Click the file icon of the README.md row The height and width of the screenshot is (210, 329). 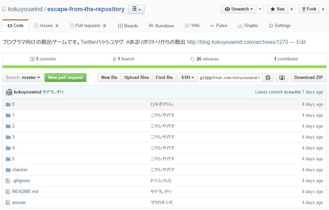click(x=8, y=192)
